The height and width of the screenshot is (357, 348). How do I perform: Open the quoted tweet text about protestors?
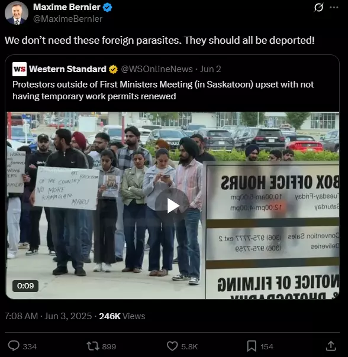163,90
